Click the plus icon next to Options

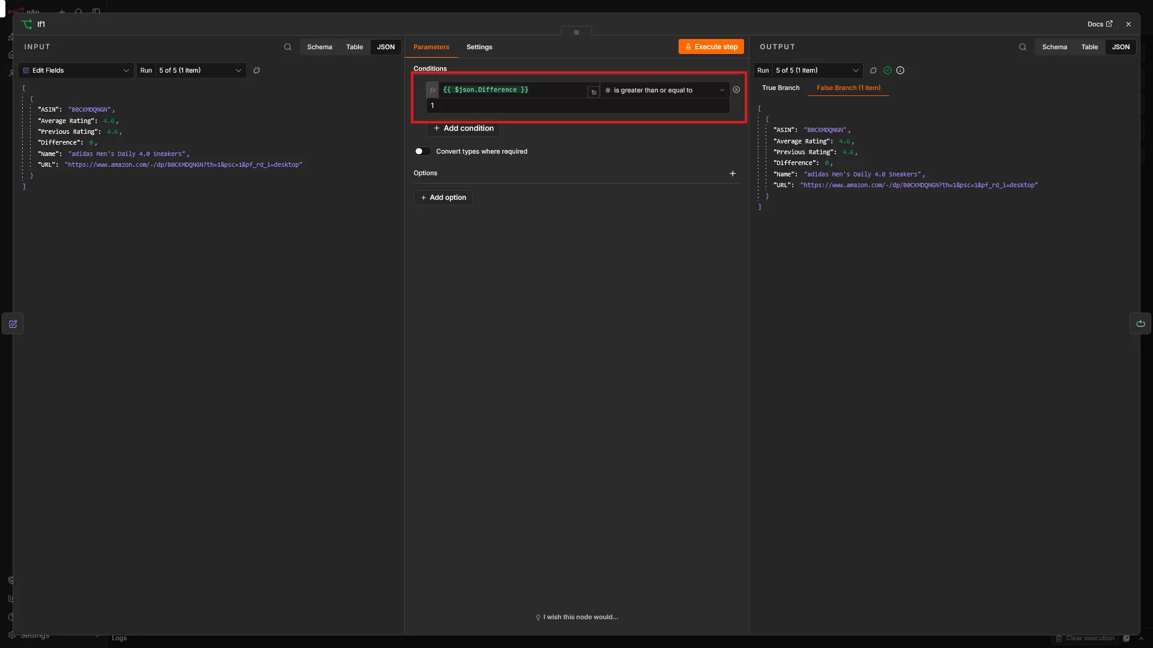733,173
